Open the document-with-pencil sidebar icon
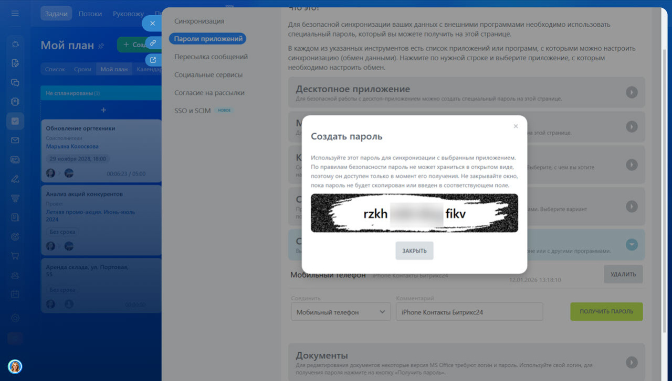The width and height of the screenshot is (672, 381). (x=15, y=63)
